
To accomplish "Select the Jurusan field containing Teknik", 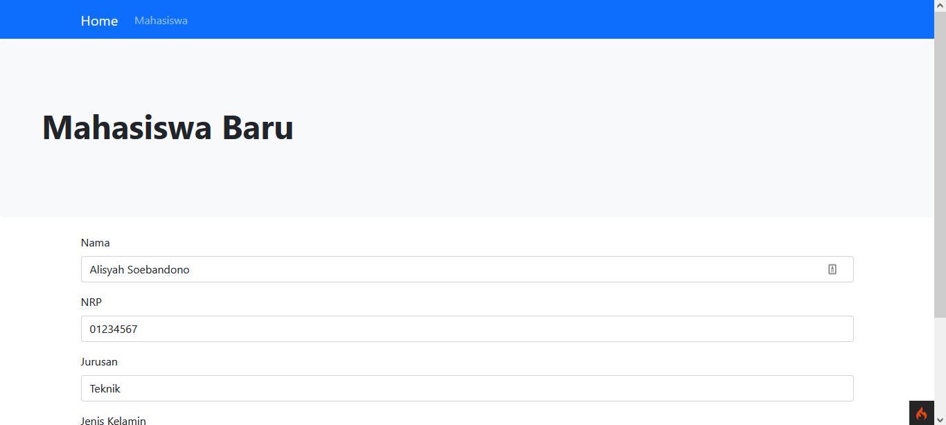I will pos(467,388).
